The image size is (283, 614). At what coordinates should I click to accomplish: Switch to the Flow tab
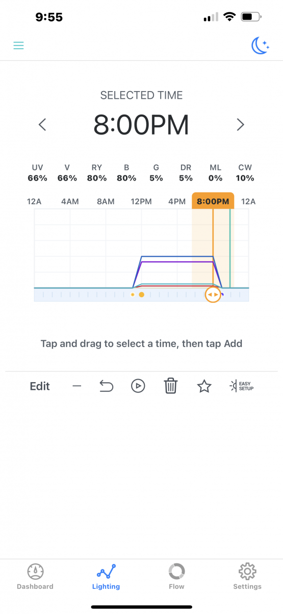176,577
